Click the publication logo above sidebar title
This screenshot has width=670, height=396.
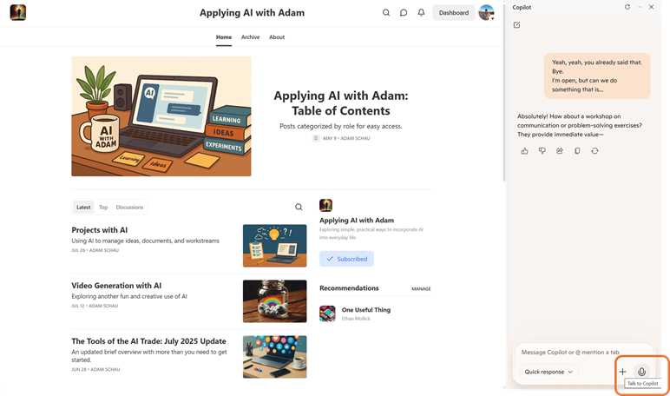click(325, 205)
